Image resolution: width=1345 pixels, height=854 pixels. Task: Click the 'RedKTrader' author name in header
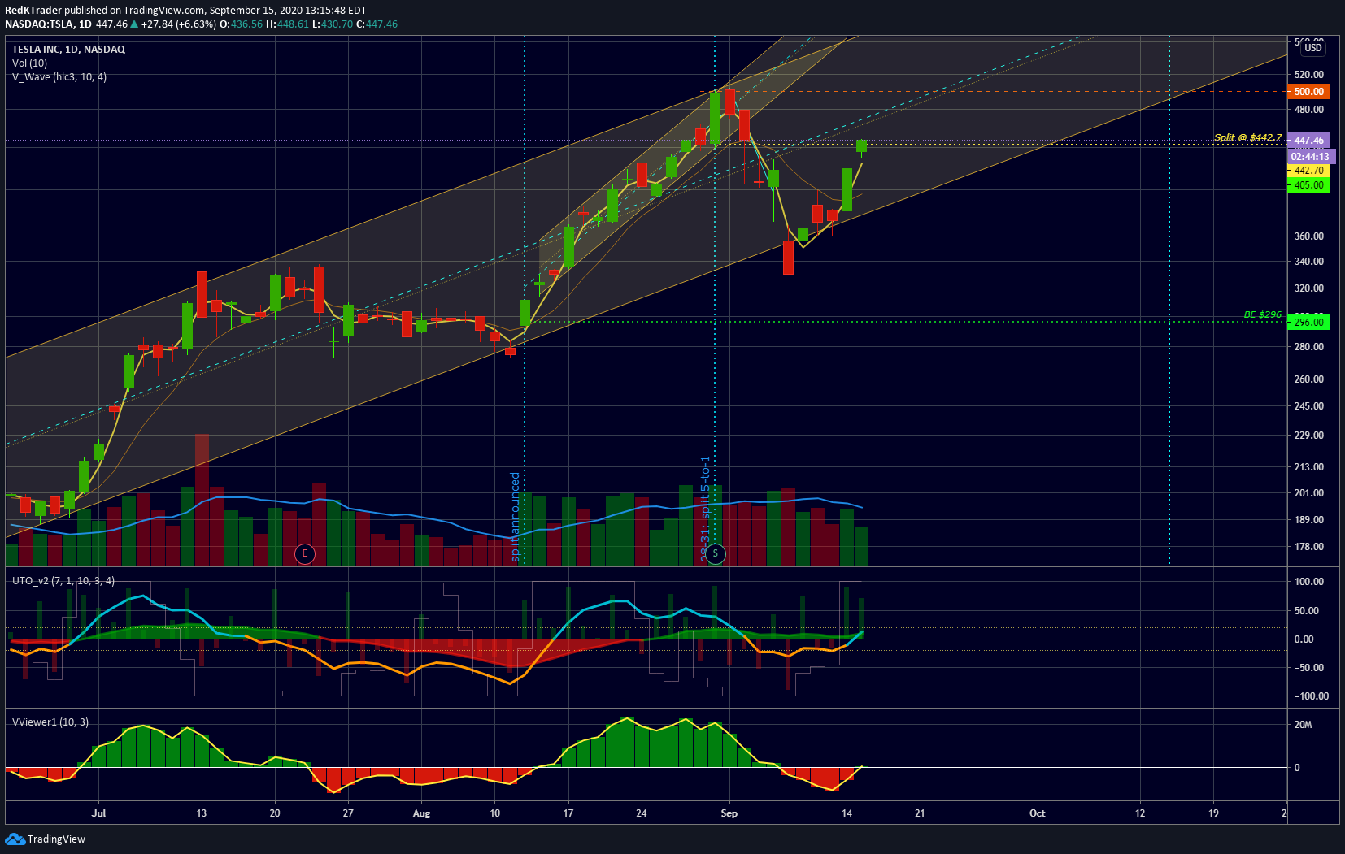[33, 11]
